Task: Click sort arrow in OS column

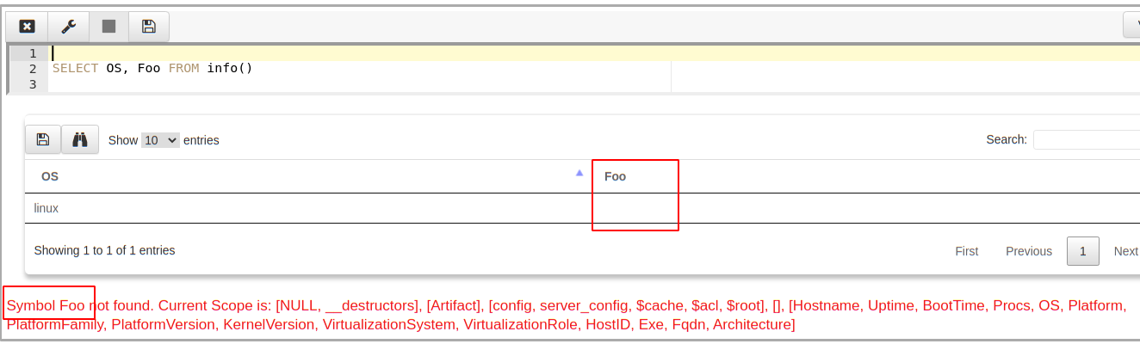Action: pyautogui.click(x=579, y=173)
